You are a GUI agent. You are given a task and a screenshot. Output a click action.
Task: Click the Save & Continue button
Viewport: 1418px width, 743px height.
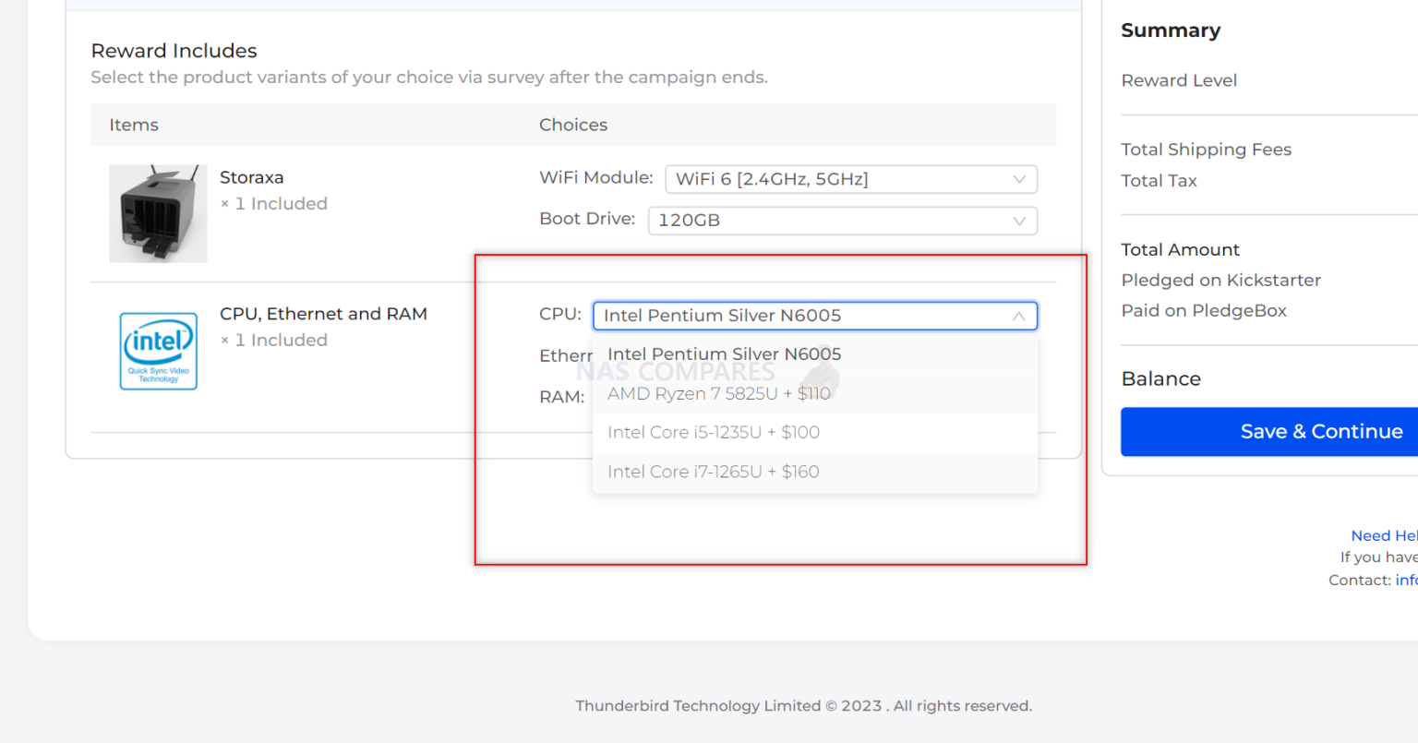1322,431
